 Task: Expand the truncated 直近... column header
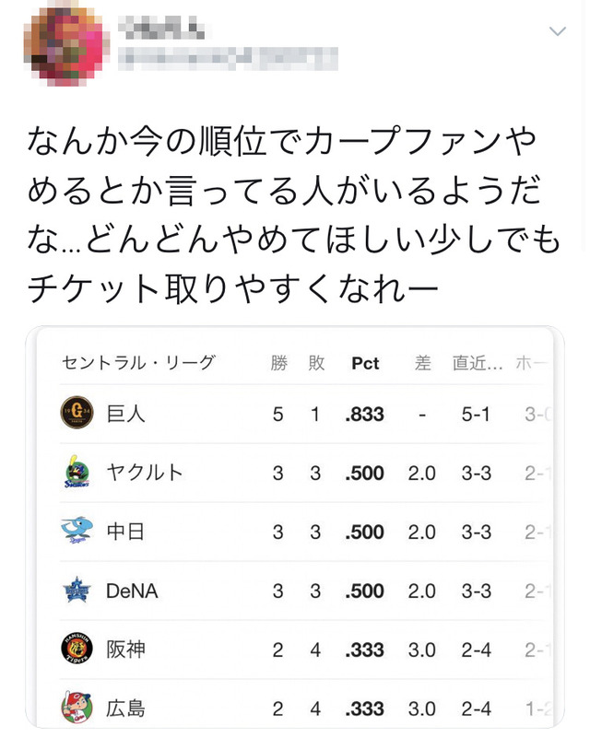point(478,363)
